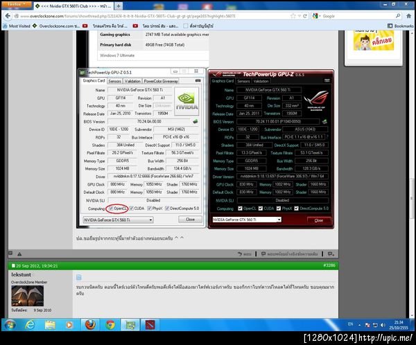Viewport: 416px width, 345px height.
Task: Switch to Validation tab in GPU-Z 0.5.1
Action: (132, 81)
